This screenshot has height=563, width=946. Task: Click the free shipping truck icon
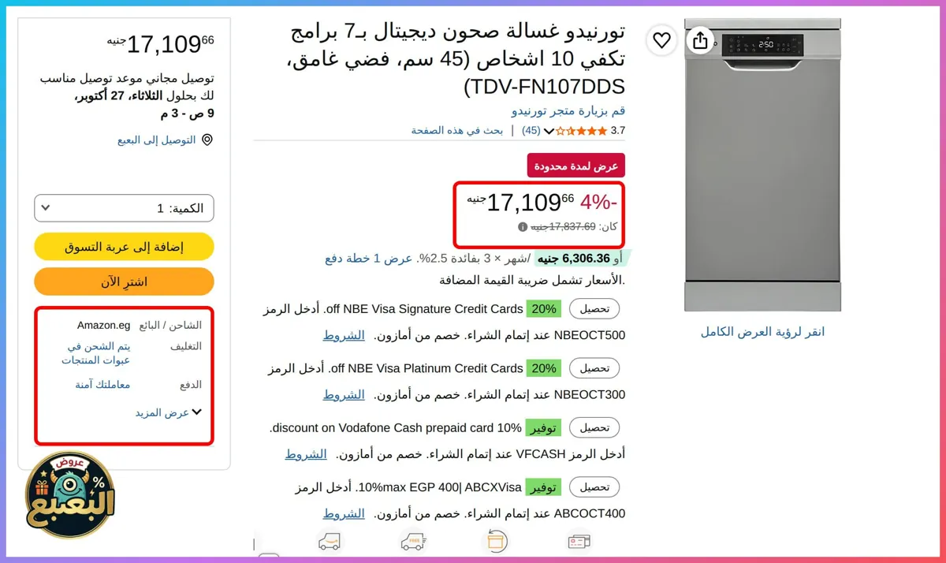tap(412, 542)
